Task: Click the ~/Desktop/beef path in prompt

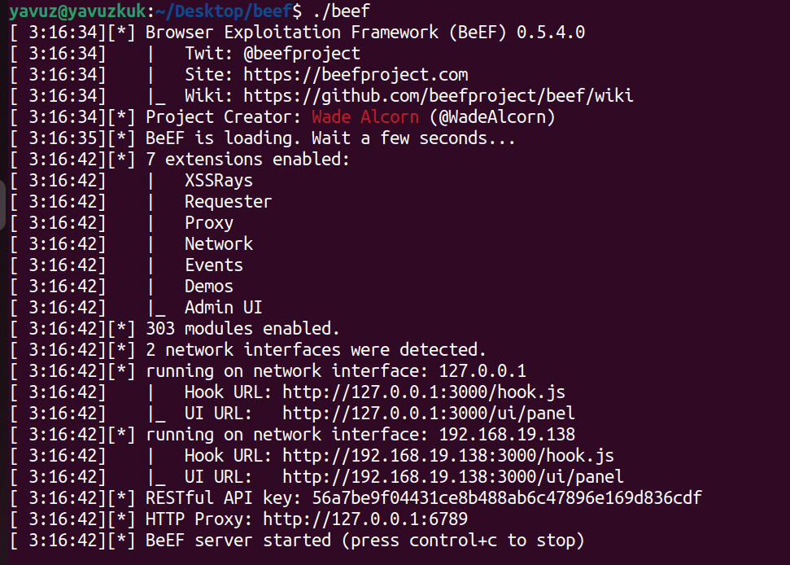Action: click(225, 11)
